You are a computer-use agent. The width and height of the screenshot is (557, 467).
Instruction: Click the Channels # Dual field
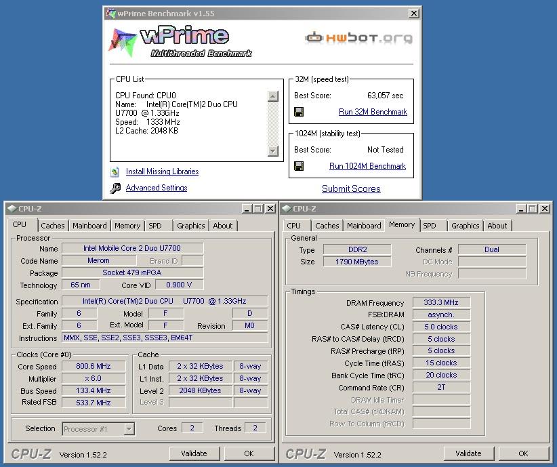[492, 249]
